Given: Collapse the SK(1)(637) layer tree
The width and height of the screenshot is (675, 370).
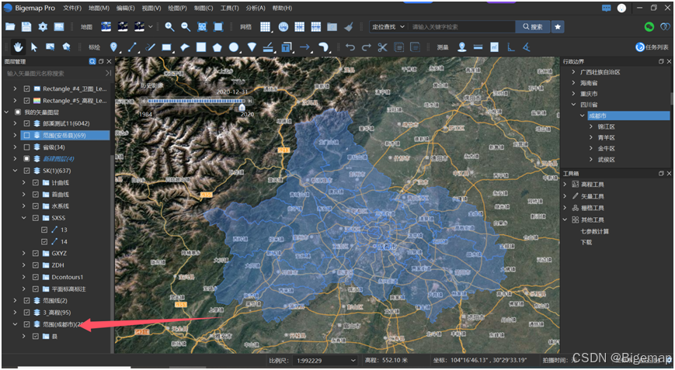Looking at the screenshot, I should coord(15,171).
